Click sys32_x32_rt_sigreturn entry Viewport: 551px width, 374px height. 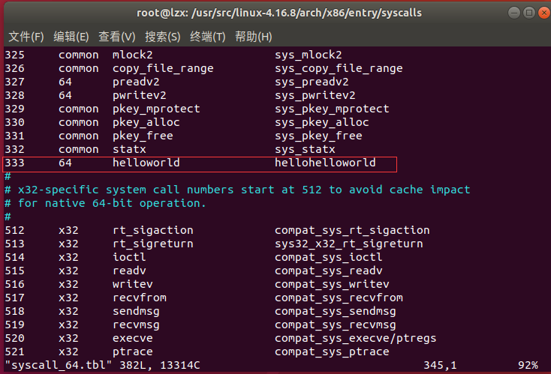(349, 244)
